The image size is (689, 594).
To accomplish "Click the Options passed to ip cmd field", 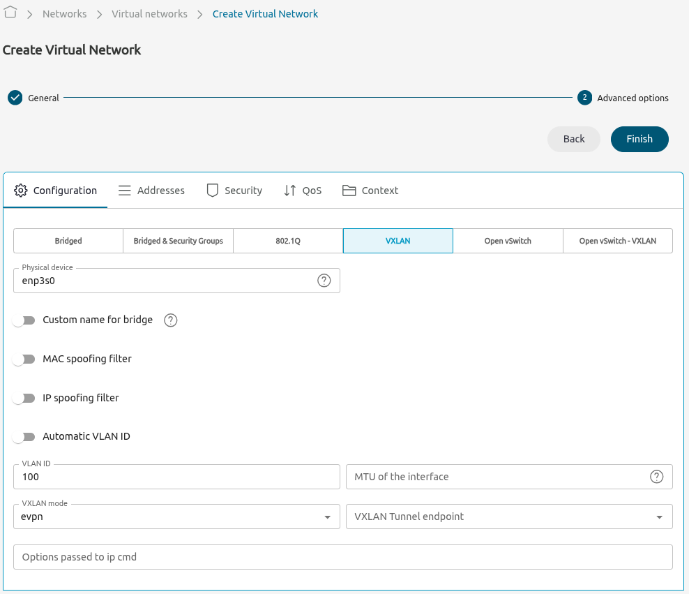I will tap(342, 556).
